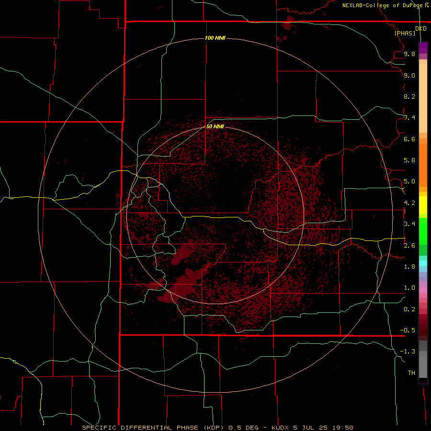Click the [PHAS] legend label
Viewport: 431px width, 431px height.
point(405,33)
